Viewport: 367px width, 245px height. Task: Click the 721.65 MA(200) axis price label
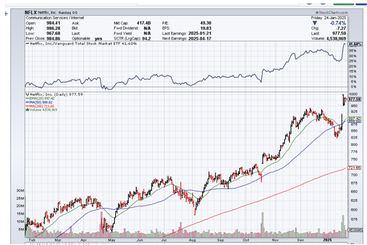354,168
